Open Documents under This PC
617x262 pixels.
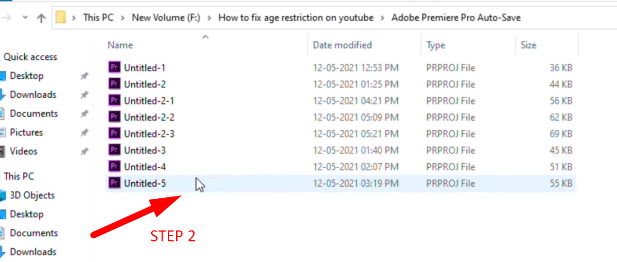pos(34,233)
